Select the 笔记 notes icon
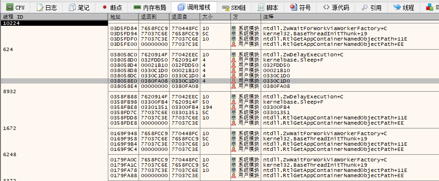Screen dimensions: 439x181 [x=72, y=7]
